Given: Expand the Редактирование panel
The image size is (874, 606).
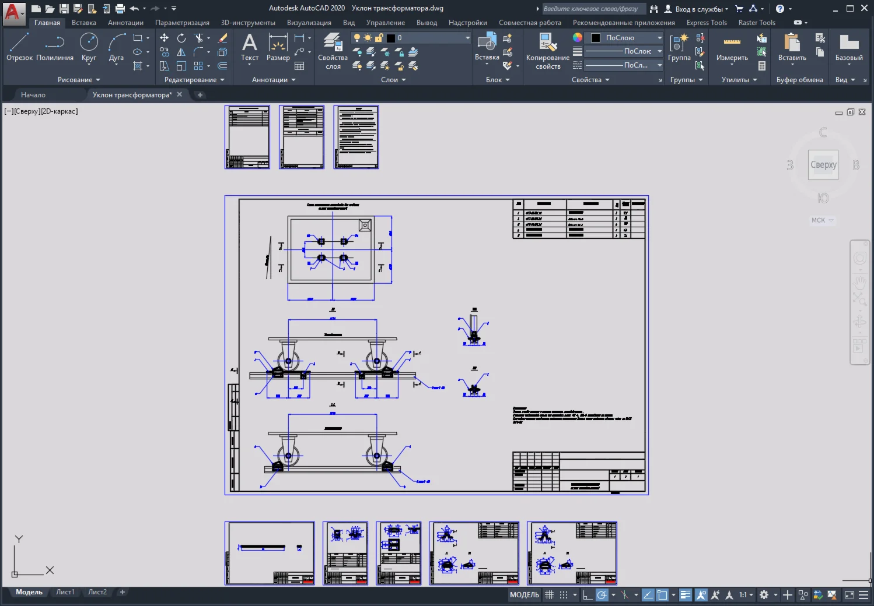Looking at the screenshot, I should click(194, 80).
